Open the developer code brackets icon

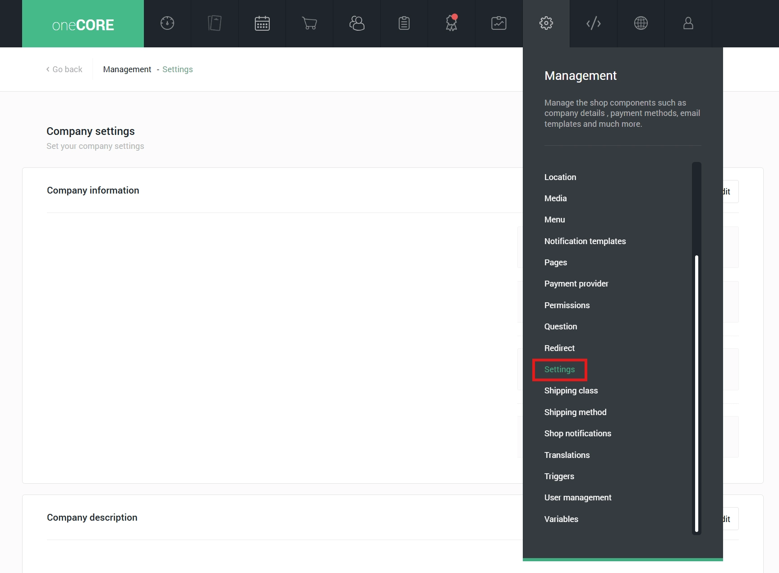pyautogui.click(x=594, y=23)
